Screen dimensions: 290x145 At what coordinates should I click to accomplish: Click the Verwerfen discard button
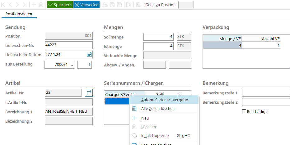[x=87, y=5]
